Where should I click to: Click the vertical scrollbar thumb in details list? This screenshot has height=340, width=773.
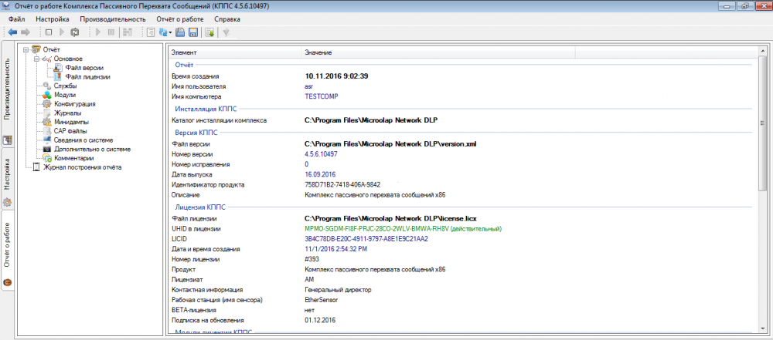[763, 123]
